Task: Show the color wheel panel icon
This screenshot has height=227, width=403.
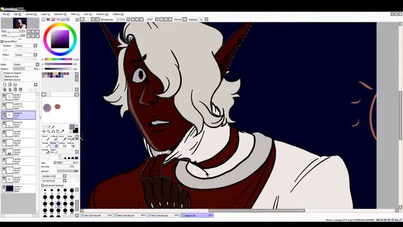Action: tap(43, 20)
